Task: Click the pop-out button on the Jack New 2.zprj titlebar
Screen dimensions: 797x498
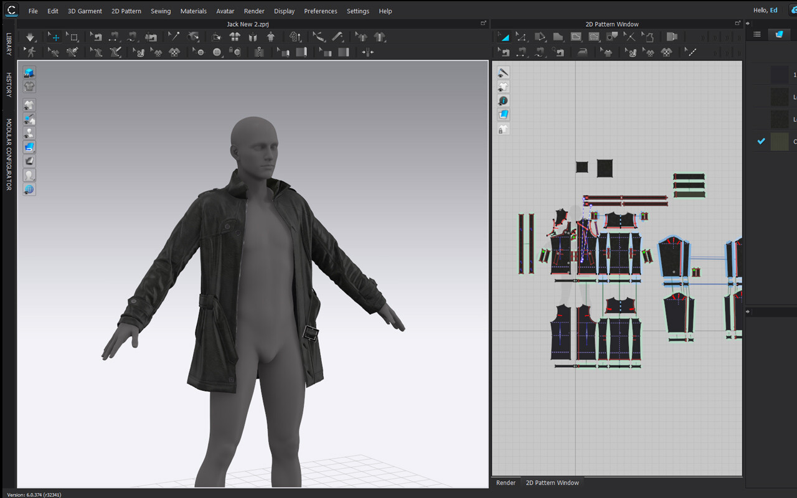Action: pyautogui.click(x=484, y=23)
